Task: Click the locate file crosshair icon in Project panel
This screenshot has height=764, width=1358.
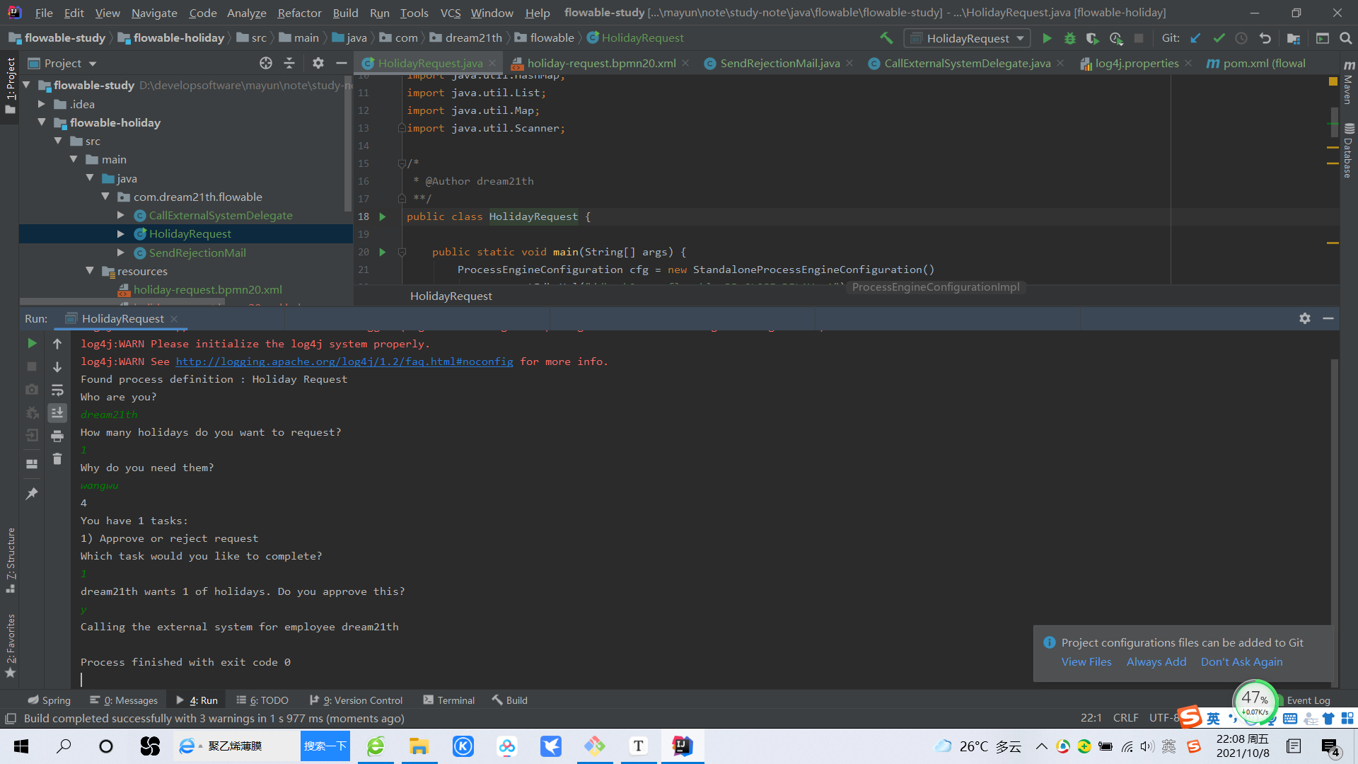Action: (266, 63)
